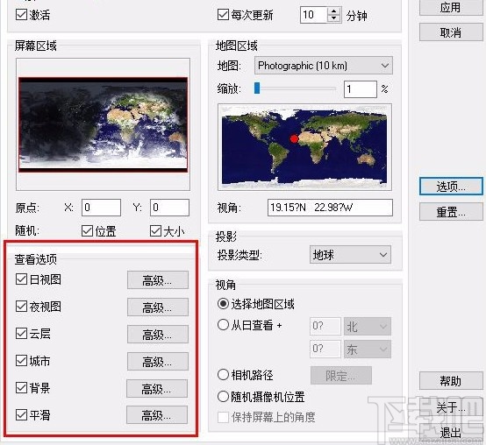
Task: Select the 从日查看 radio button
Action: [x=223, y=325]
